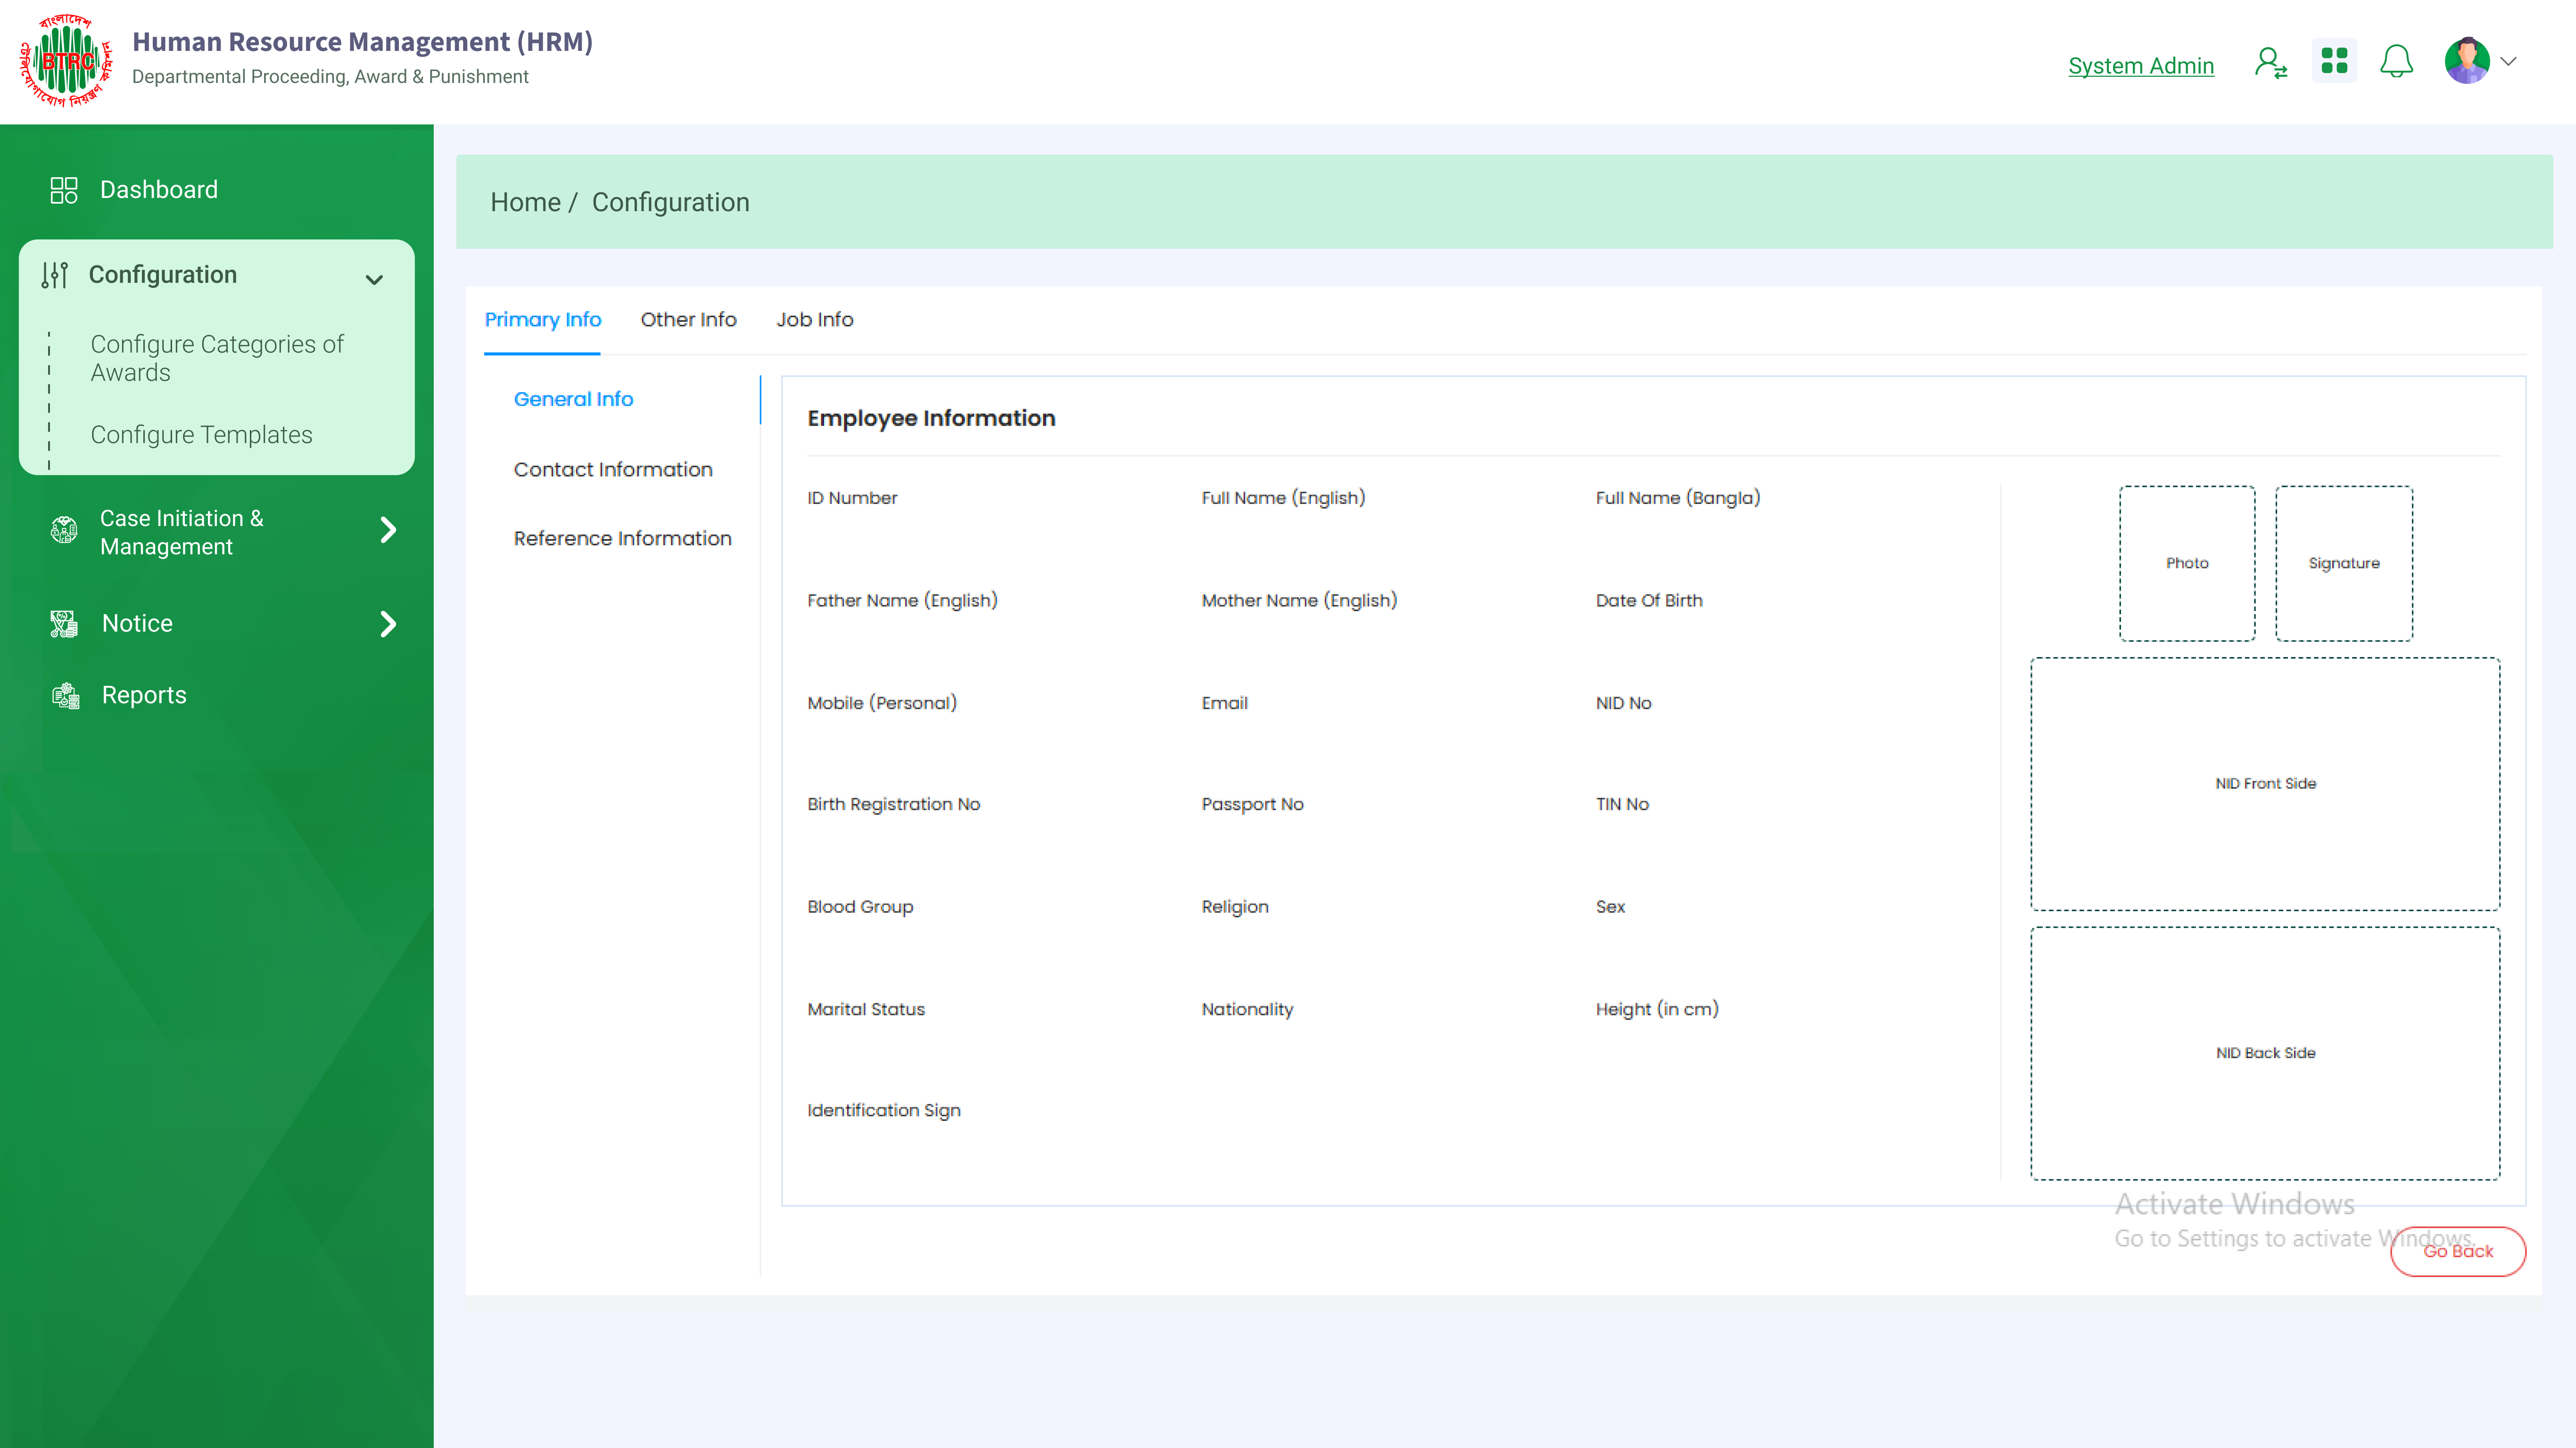Click the BTRC logo
The height and width of the screenshot is (1448, 2576).
[x=66, y=60]
